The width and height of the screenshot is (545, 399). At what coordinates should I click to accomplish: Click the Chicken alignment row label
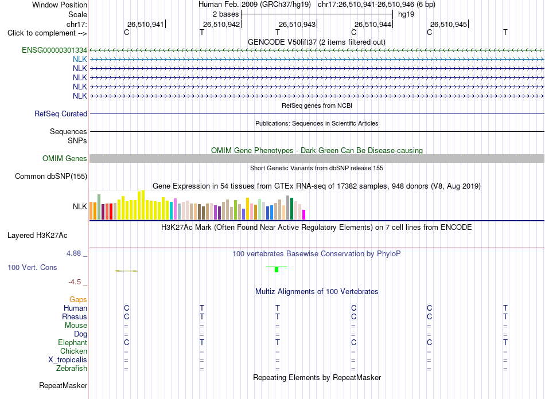73,351
